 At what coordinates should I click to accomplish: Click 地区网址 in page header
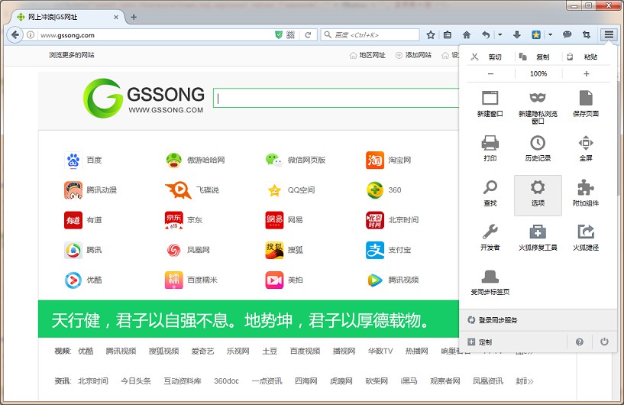(x=367, y=55)
